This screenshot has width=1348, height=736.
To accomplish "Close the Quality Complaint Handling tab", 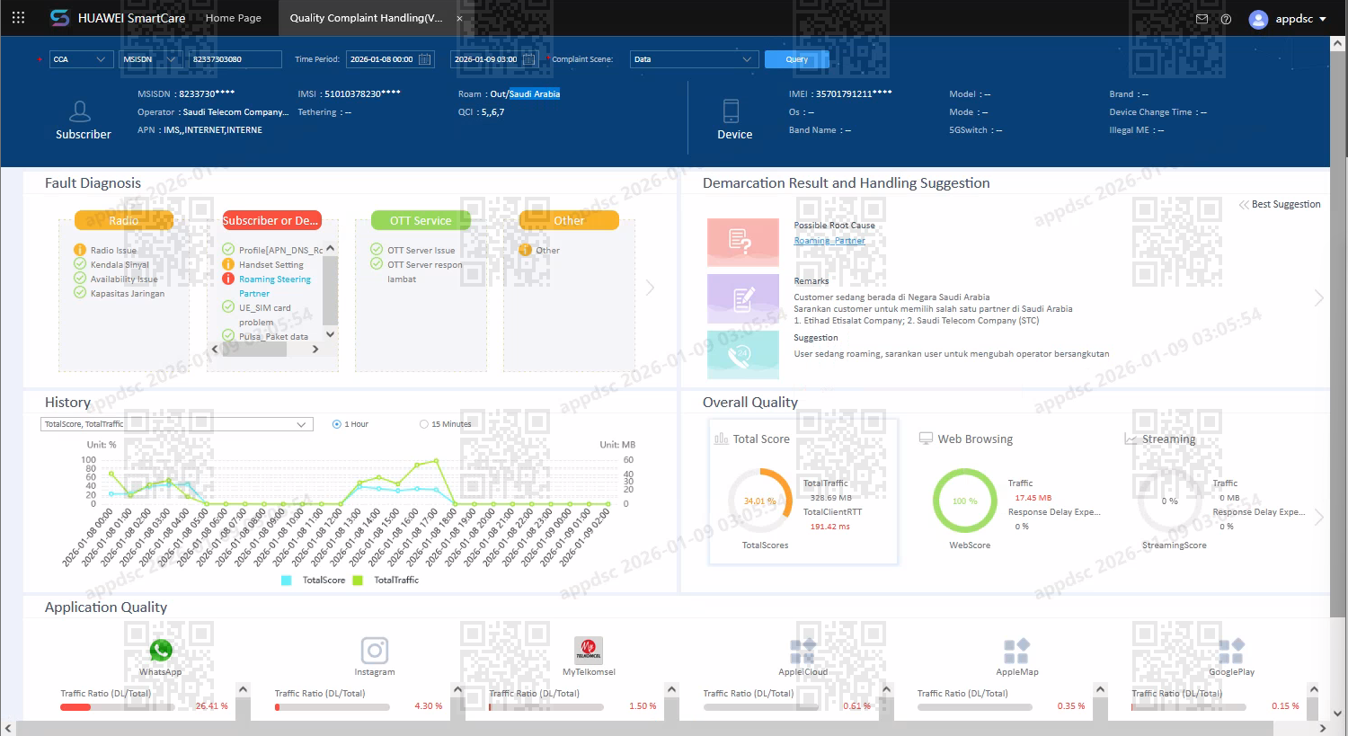I will pos(460,18).
